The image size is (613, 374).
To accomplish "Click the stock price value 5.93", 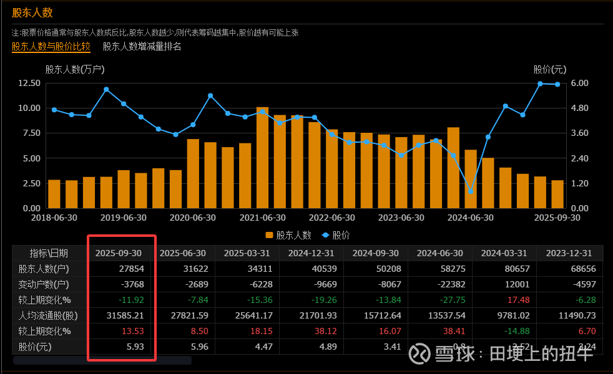I will 135,347.
